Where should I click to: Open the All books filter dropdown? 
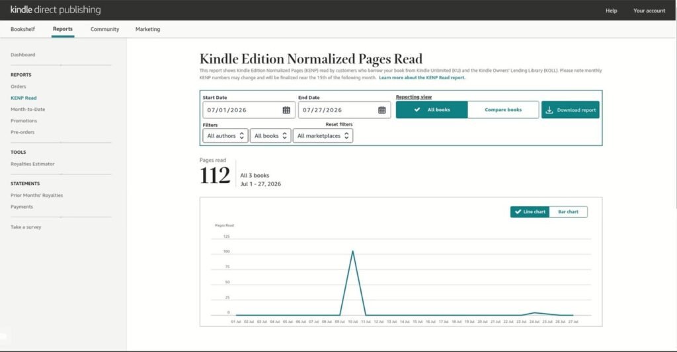[270, 135]
